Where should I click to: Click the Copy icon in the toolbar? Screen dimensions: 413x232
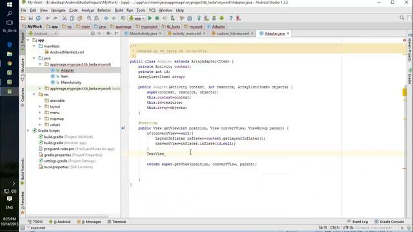(x=72, y=18)
